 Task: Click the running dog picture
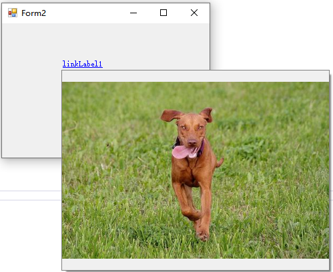click(196, 170)
